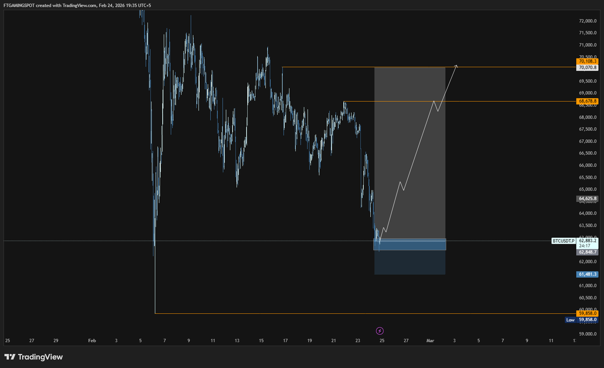Click the 59,000.0 price axis tick
The width and height of the screenshot is (604, 368).
pyautogui.click(x=588, y=334)
